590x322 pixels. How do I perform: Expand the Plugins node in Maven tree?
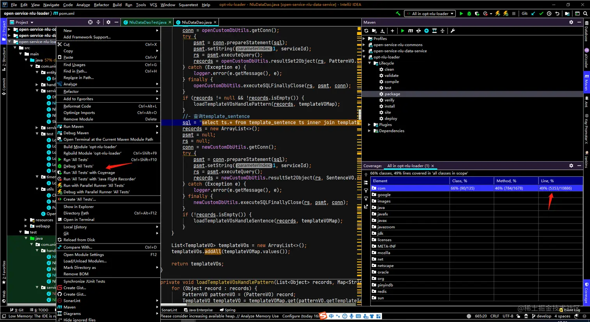[369, 125]
